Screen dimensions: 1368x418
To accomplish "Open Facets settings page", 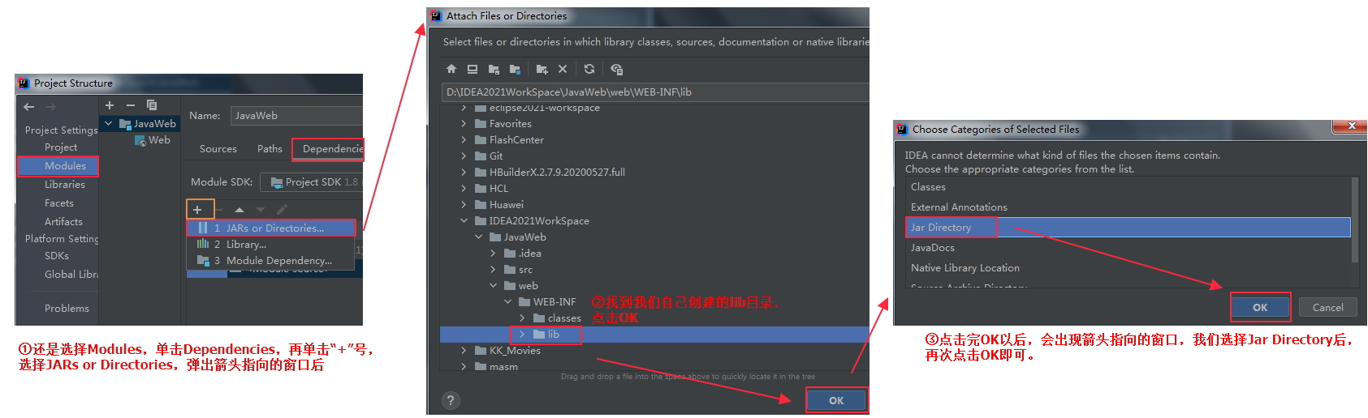I will pos(59,203).
